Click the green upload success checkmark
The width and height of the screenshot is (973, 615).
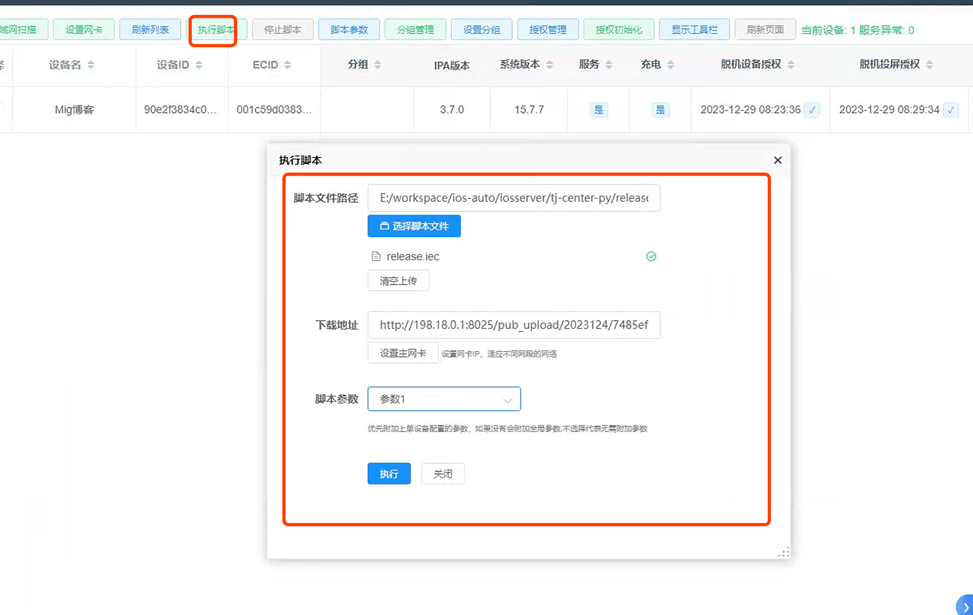651,257
